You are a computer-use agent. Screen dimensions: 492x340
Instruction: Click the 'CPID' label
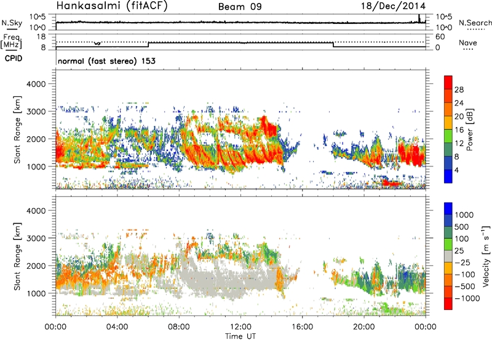[14, 58]
